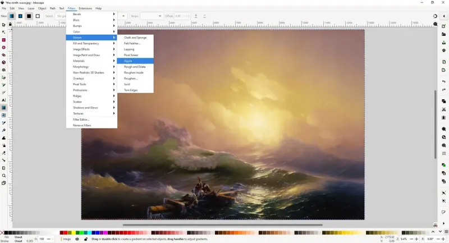Viewport: 449px width, 243px height.
Task: Select the Node edit tool
Action: coord(4,33)
